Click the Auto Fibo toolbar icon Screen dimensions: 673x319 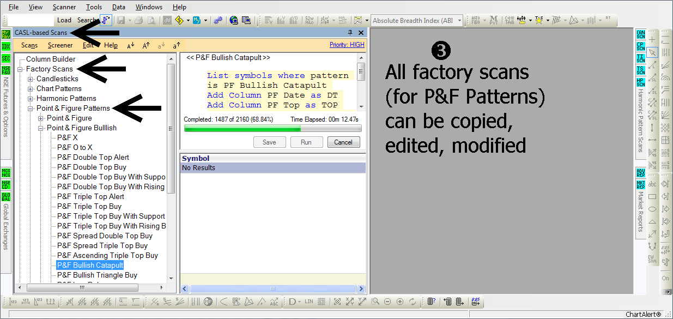pyautogui.click(x=475, y=20)
